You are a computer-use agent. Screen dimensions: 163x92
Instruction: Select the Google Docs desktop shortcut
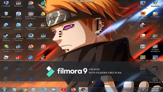point(31,58)
